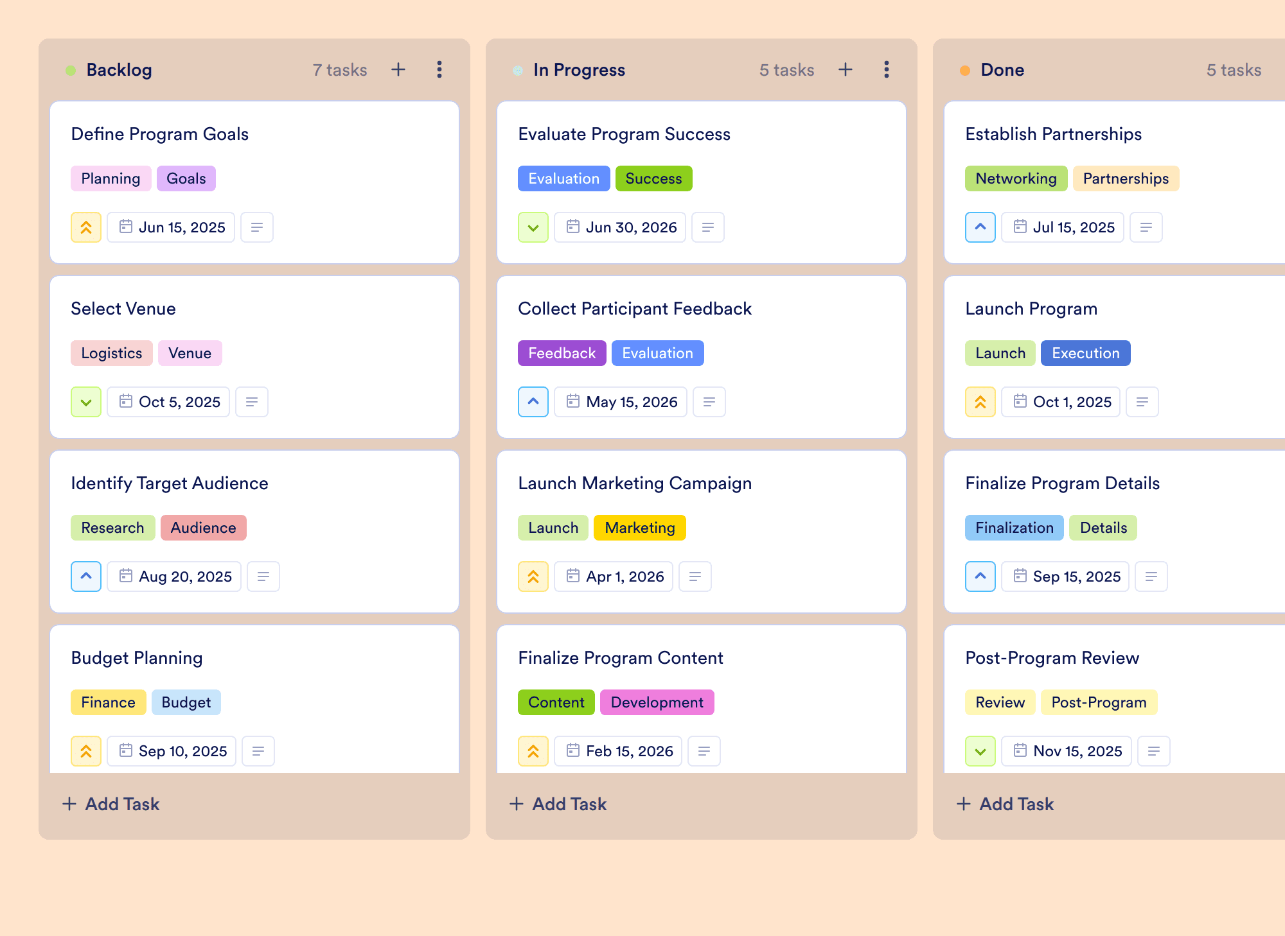The image size is (1285, 936).
Task: Click the plus icon in In Progress header
Action: (846, 69)
